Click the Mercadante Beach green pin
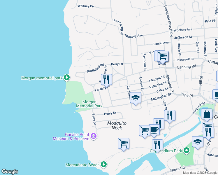The height and width of the screenshot is (175, 218). point(103,164)
